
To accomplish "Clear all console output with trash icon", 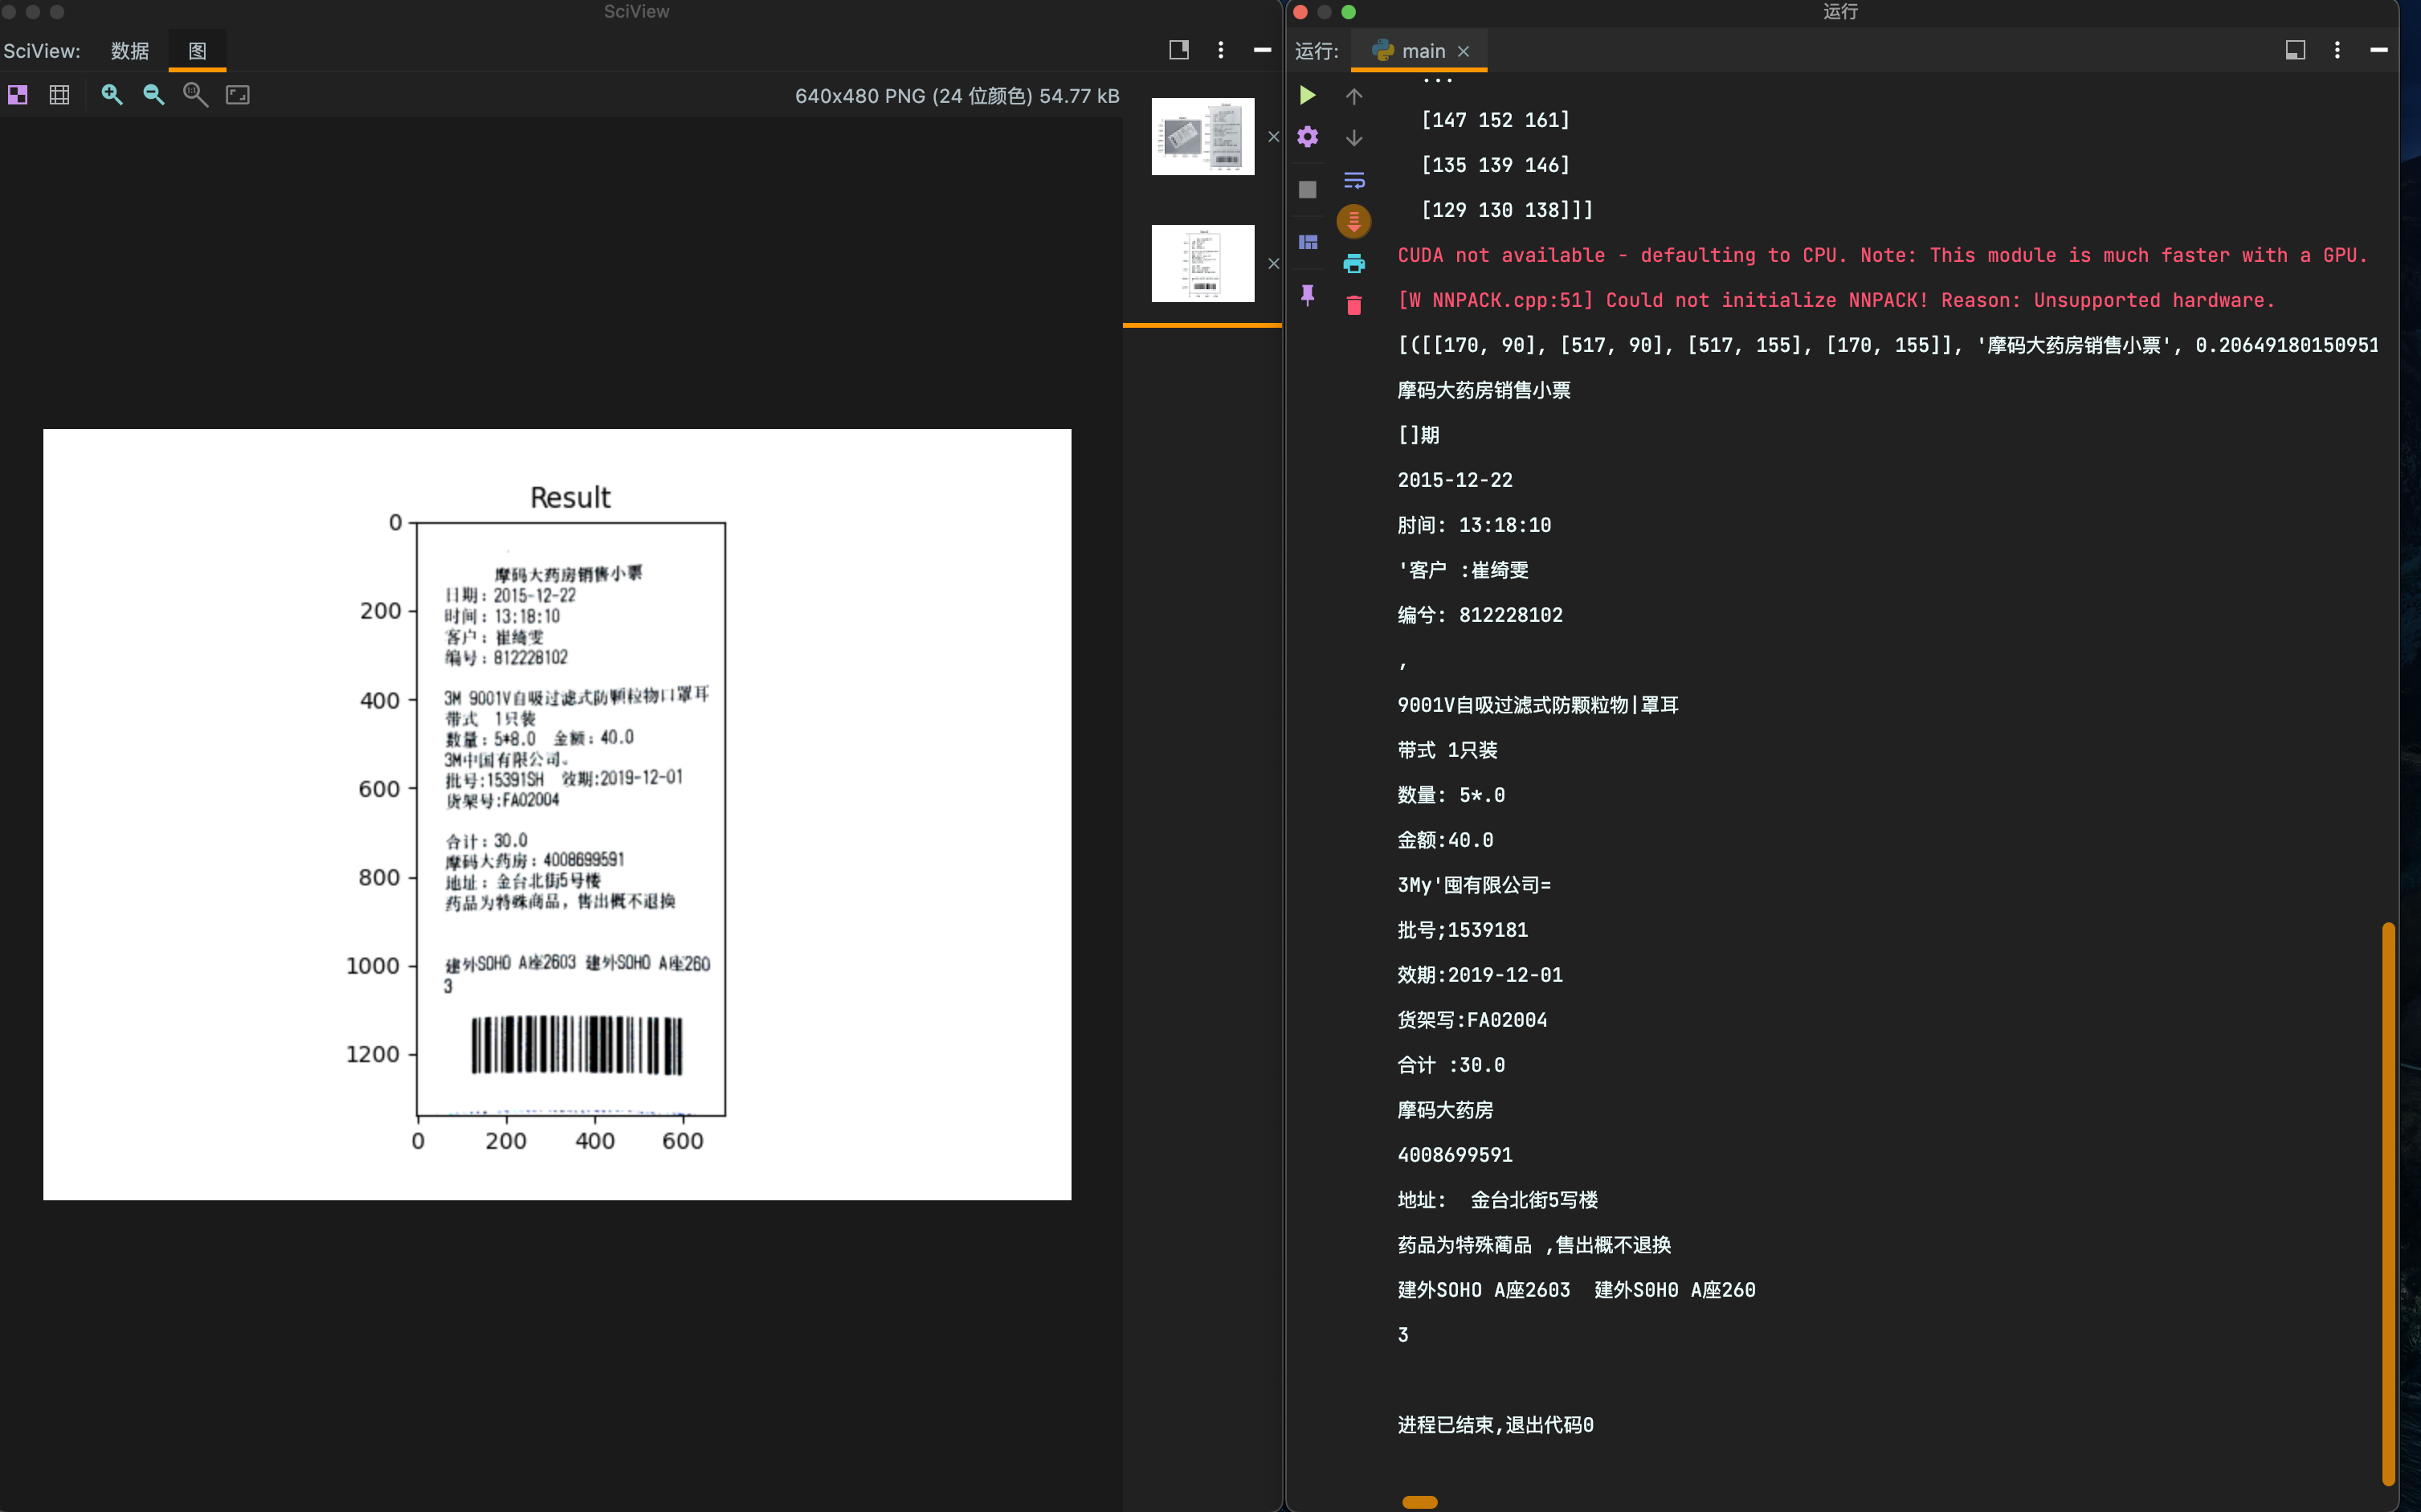I will pyautogui.click(x=1353, y=305).
